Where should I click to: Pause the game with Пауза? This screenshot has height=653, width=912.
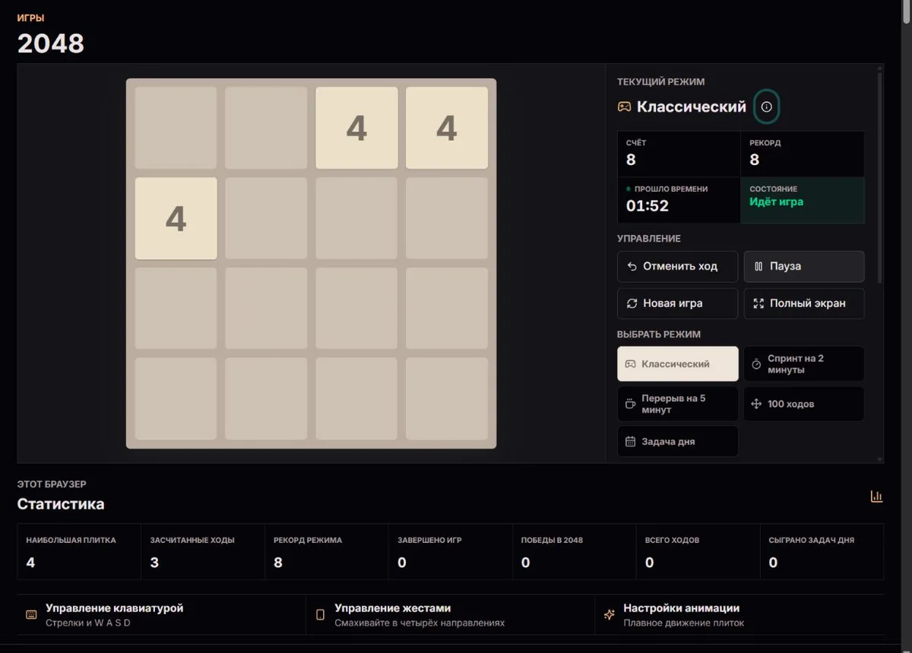[804, 267]
